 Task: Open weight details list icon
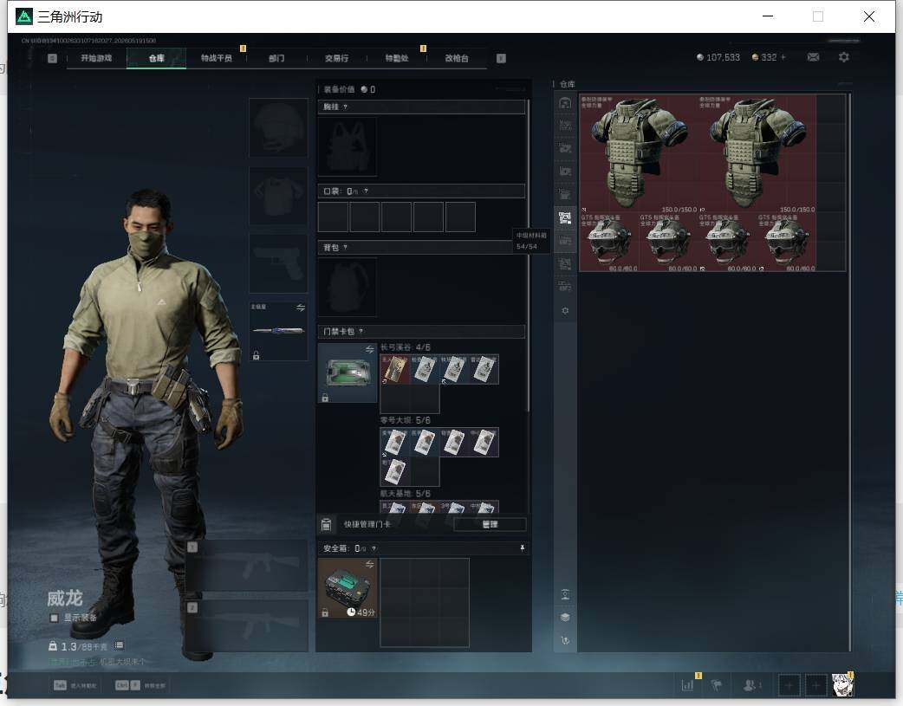[119, 645]
